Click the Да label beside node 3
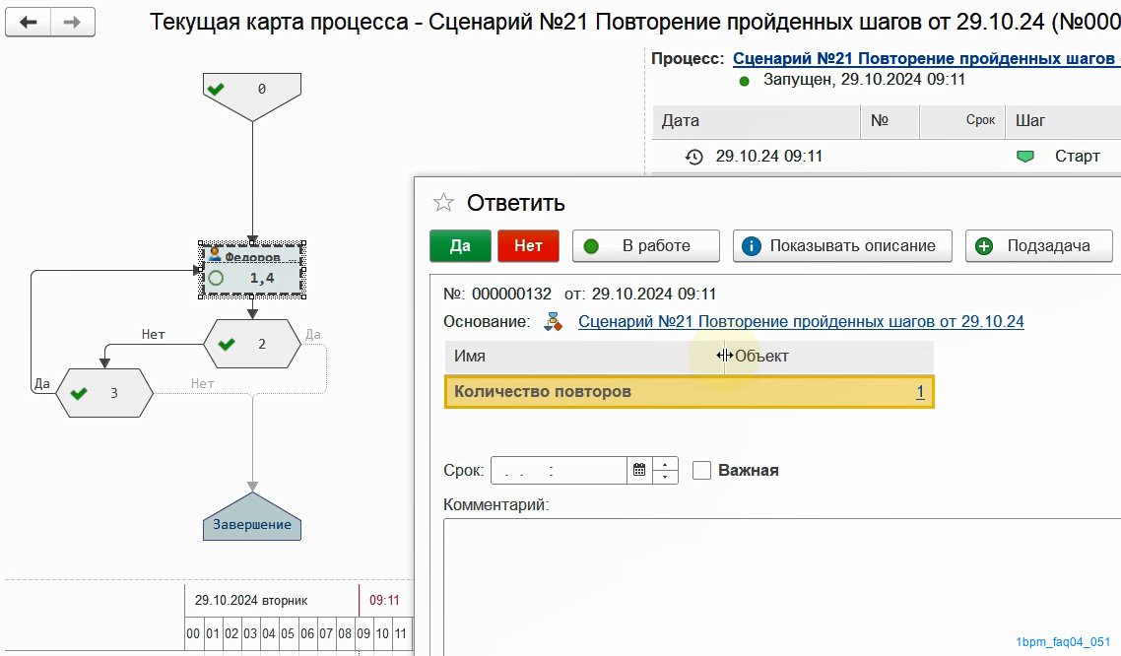 [42, 383]
